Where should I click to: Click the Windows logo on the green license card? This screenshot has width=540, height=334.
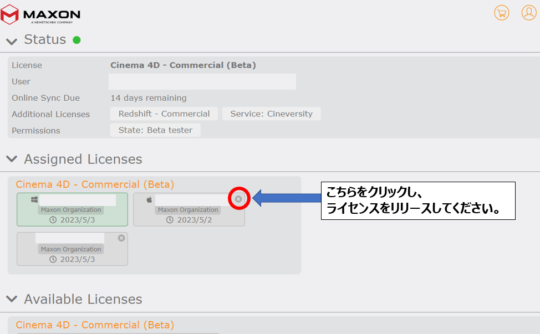[x=34, y=199]
